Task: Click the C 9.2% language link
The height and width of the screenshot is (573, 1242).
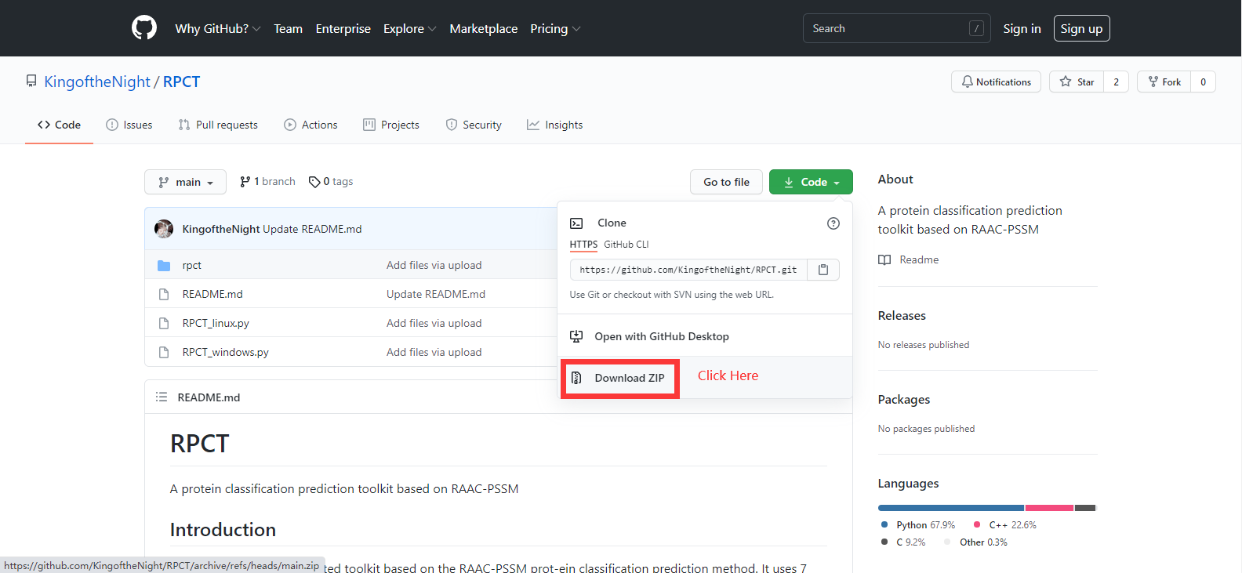Action: [903, 542]
